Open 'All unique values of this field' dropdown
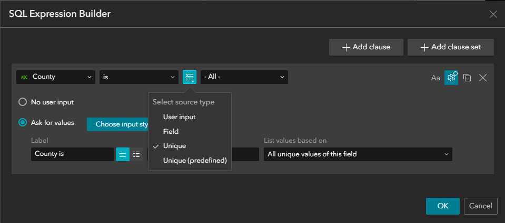The height and width of the screenshot is (223, 505). pos(358,154)
